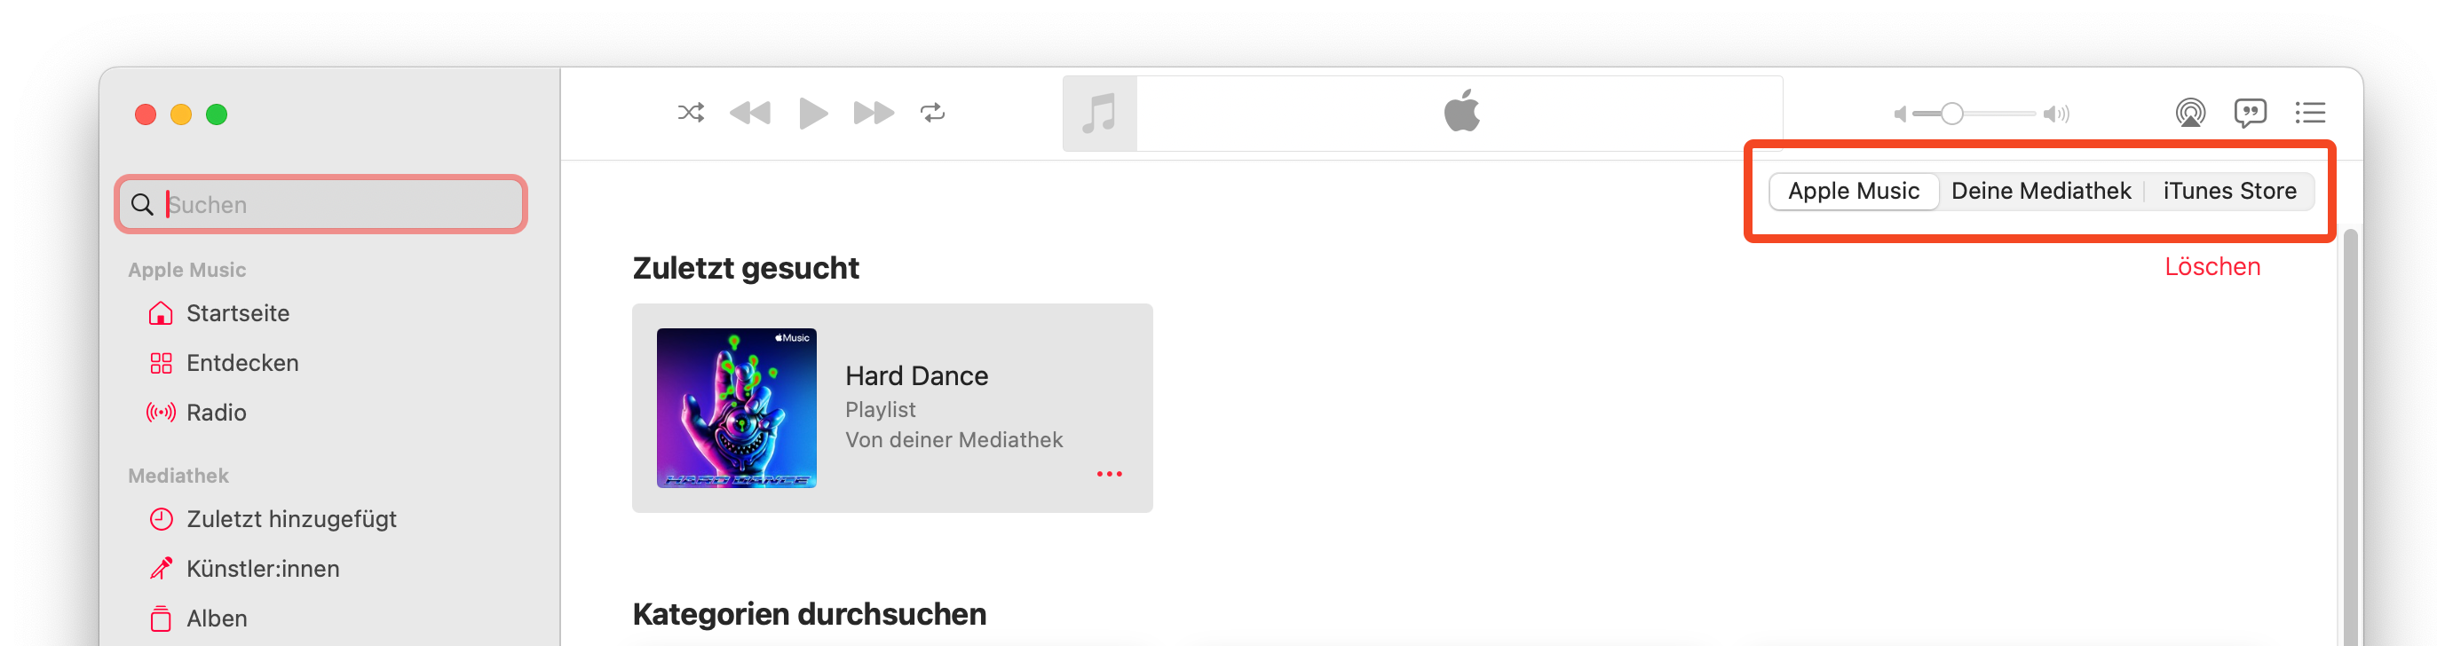Image resolution: width=2437 pixels, height=646 pixels.
Task: Open the AirPlay output menu
Action: [x=2189, y=114]
